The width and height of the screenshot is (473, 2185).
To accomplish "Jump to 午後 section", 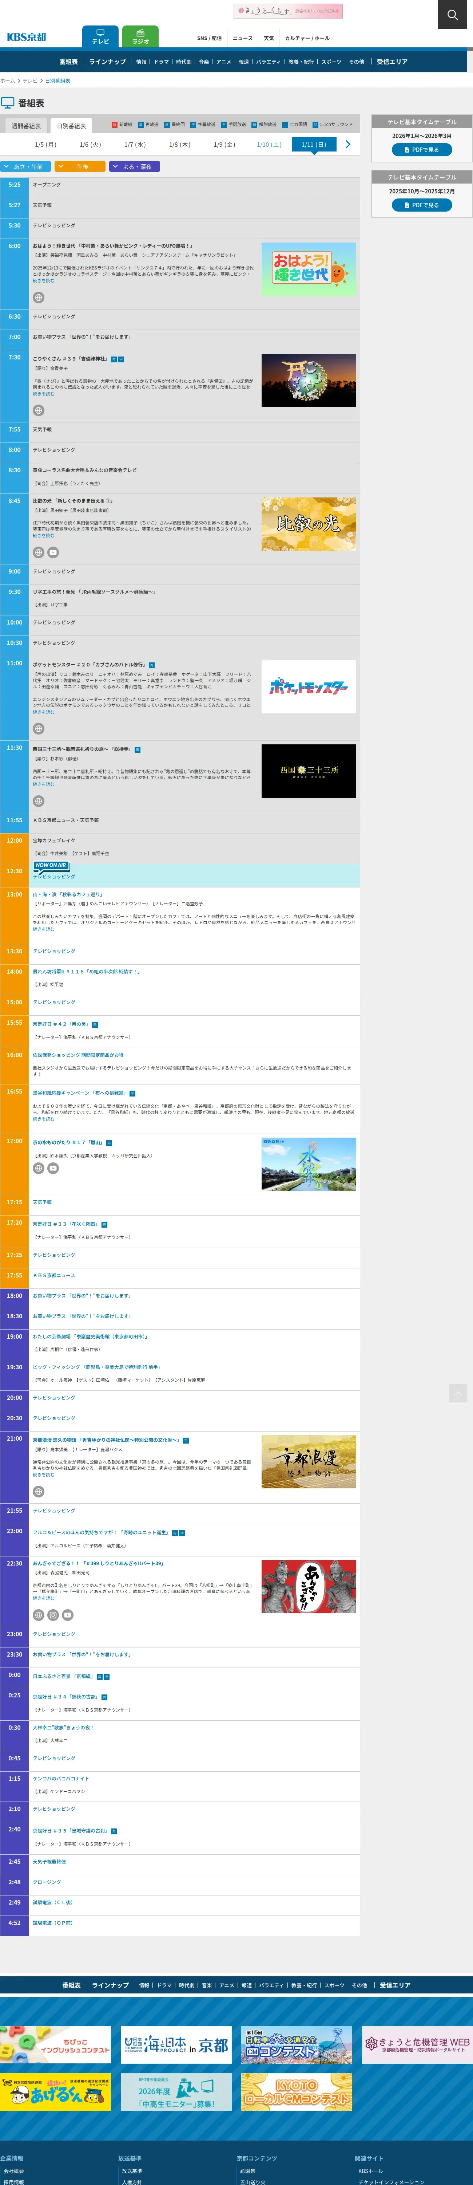I will [80, 166].
